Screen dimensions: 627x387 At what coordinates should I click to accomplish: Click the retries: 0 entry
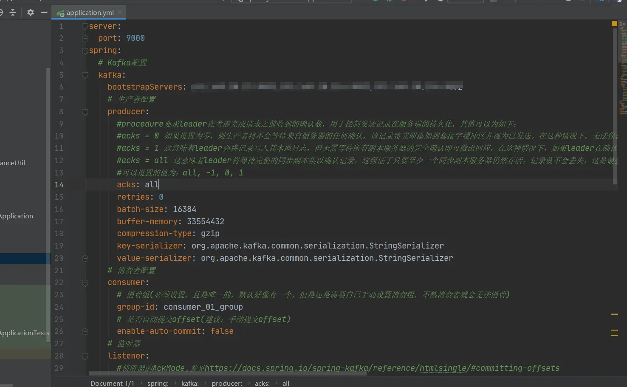(140, 197)
